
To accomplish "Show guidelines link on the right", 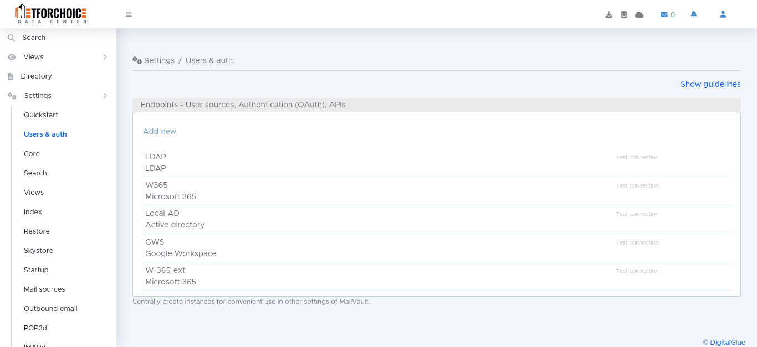I will pyautogui.click(x=710, y=84).
